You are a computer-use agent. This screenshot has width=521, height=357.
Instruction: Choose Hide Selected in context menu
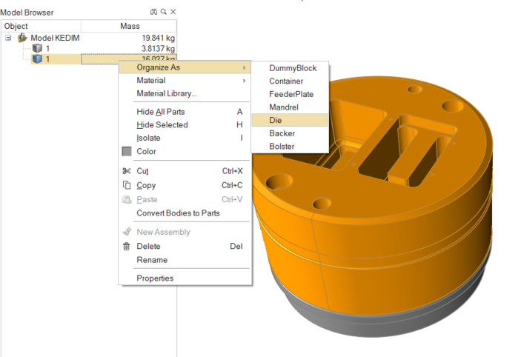(162, 125)
